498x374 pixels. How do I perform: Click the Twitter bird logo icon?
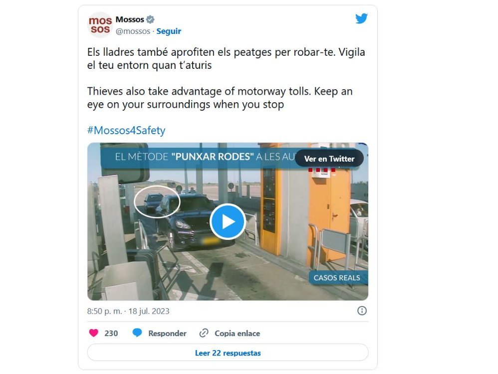[361, 18]
